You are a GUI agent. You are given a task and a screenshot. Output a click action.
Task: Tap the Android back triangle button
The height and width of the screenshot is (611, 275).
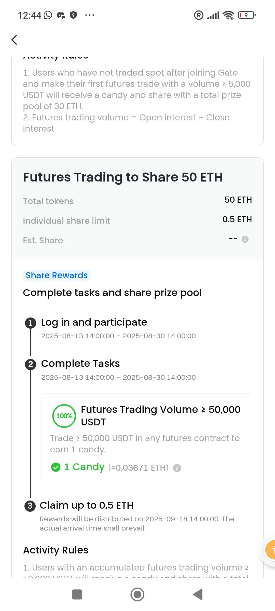tap(198, 594)
